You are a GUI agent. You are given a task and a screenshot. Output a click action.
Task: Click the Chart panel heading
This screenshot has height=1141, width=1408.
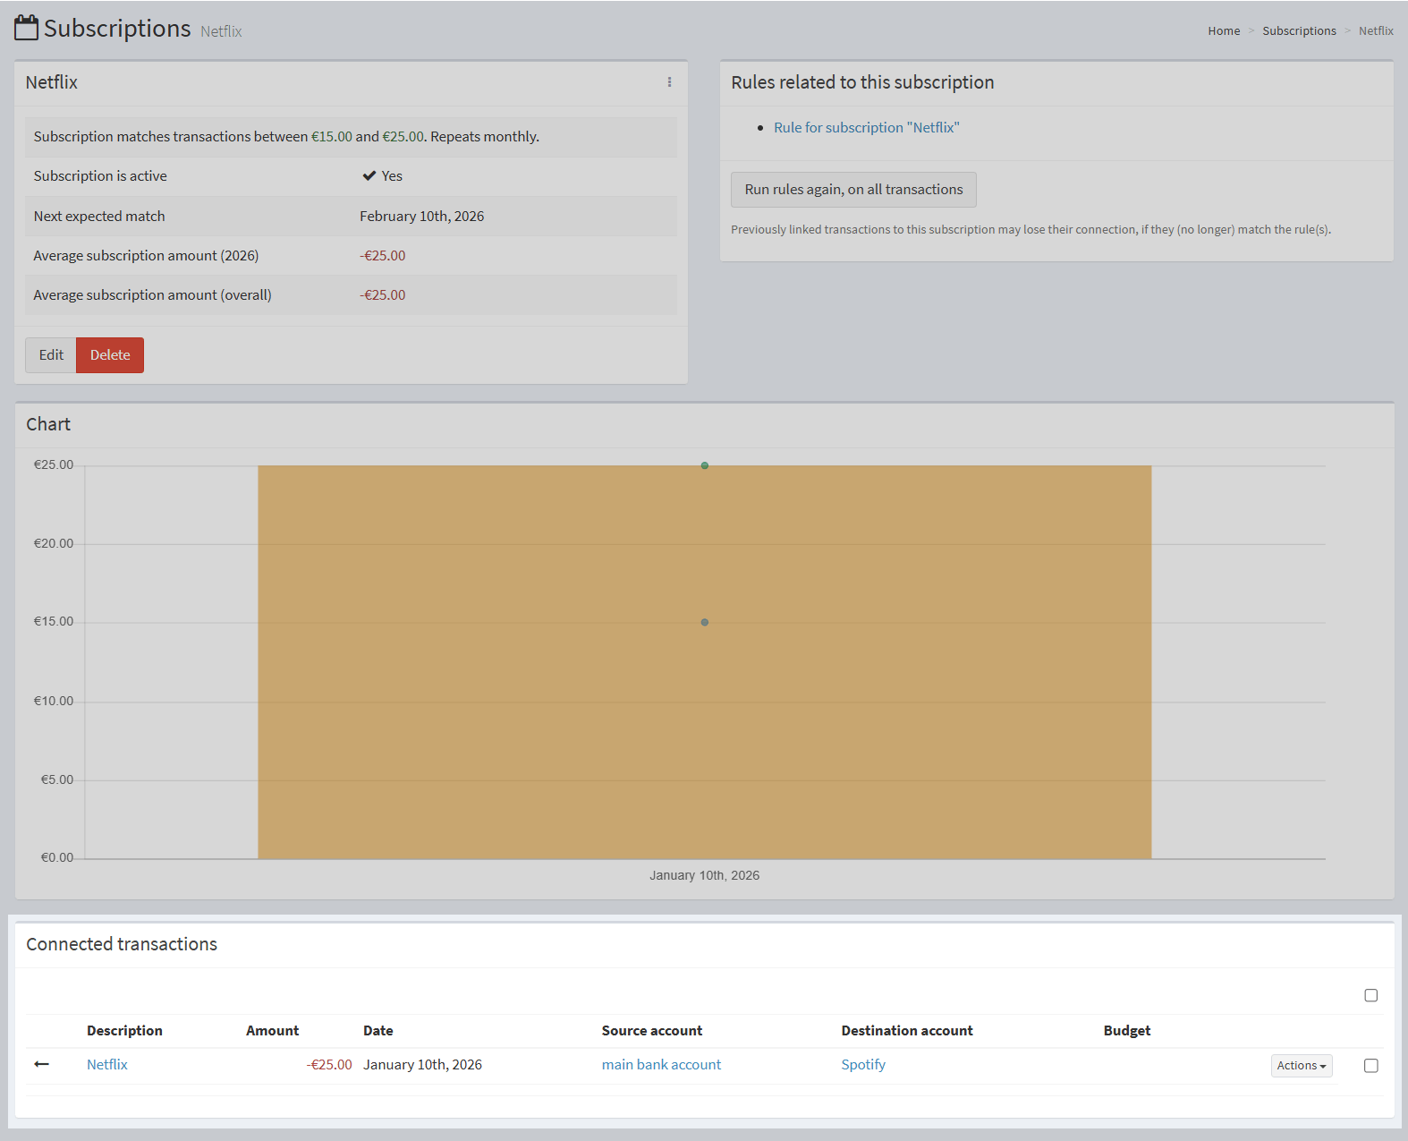[x=48, y=424]
